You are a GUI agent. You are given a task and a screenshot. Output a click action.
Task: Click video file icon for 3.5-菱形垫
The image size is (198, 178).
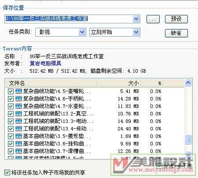[x=18, y=136]
